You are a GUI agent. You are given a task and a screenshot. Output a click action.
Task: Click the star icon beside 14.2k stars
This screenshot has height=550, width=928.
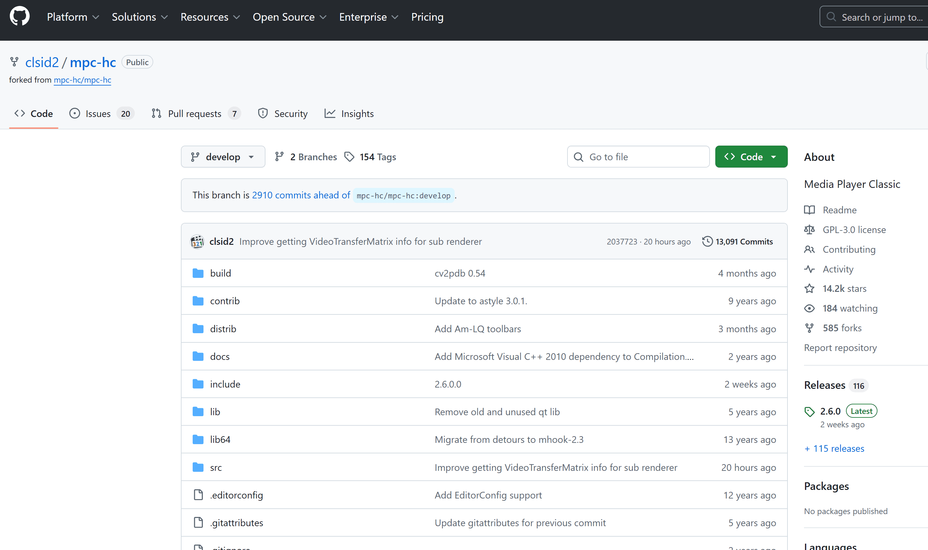(809, 289)
